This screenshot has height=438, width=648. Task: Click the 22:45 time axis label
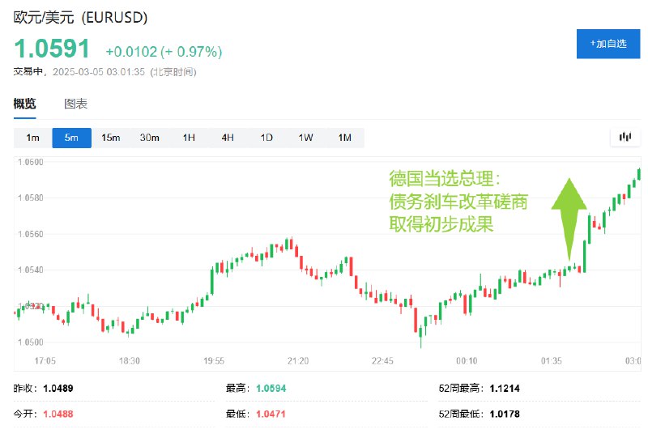coord(382,361)
